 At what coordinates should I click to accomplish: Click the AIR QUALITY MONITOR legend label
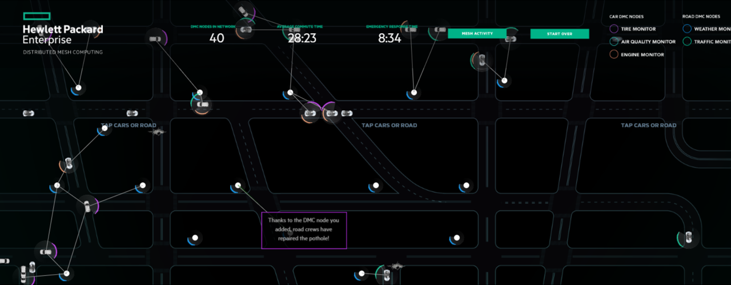tap(648, 42)
